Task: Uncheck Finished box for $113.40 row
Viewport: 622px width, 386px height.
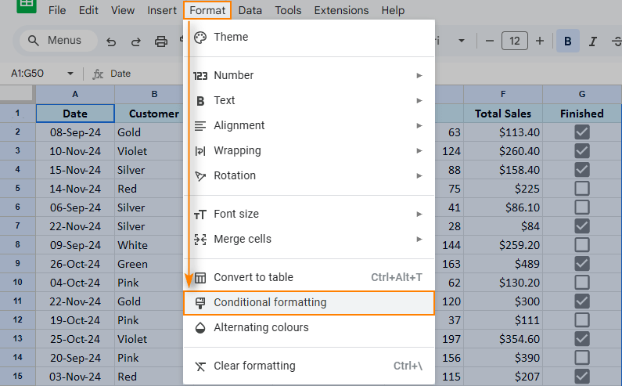Action: click(582, 132)
